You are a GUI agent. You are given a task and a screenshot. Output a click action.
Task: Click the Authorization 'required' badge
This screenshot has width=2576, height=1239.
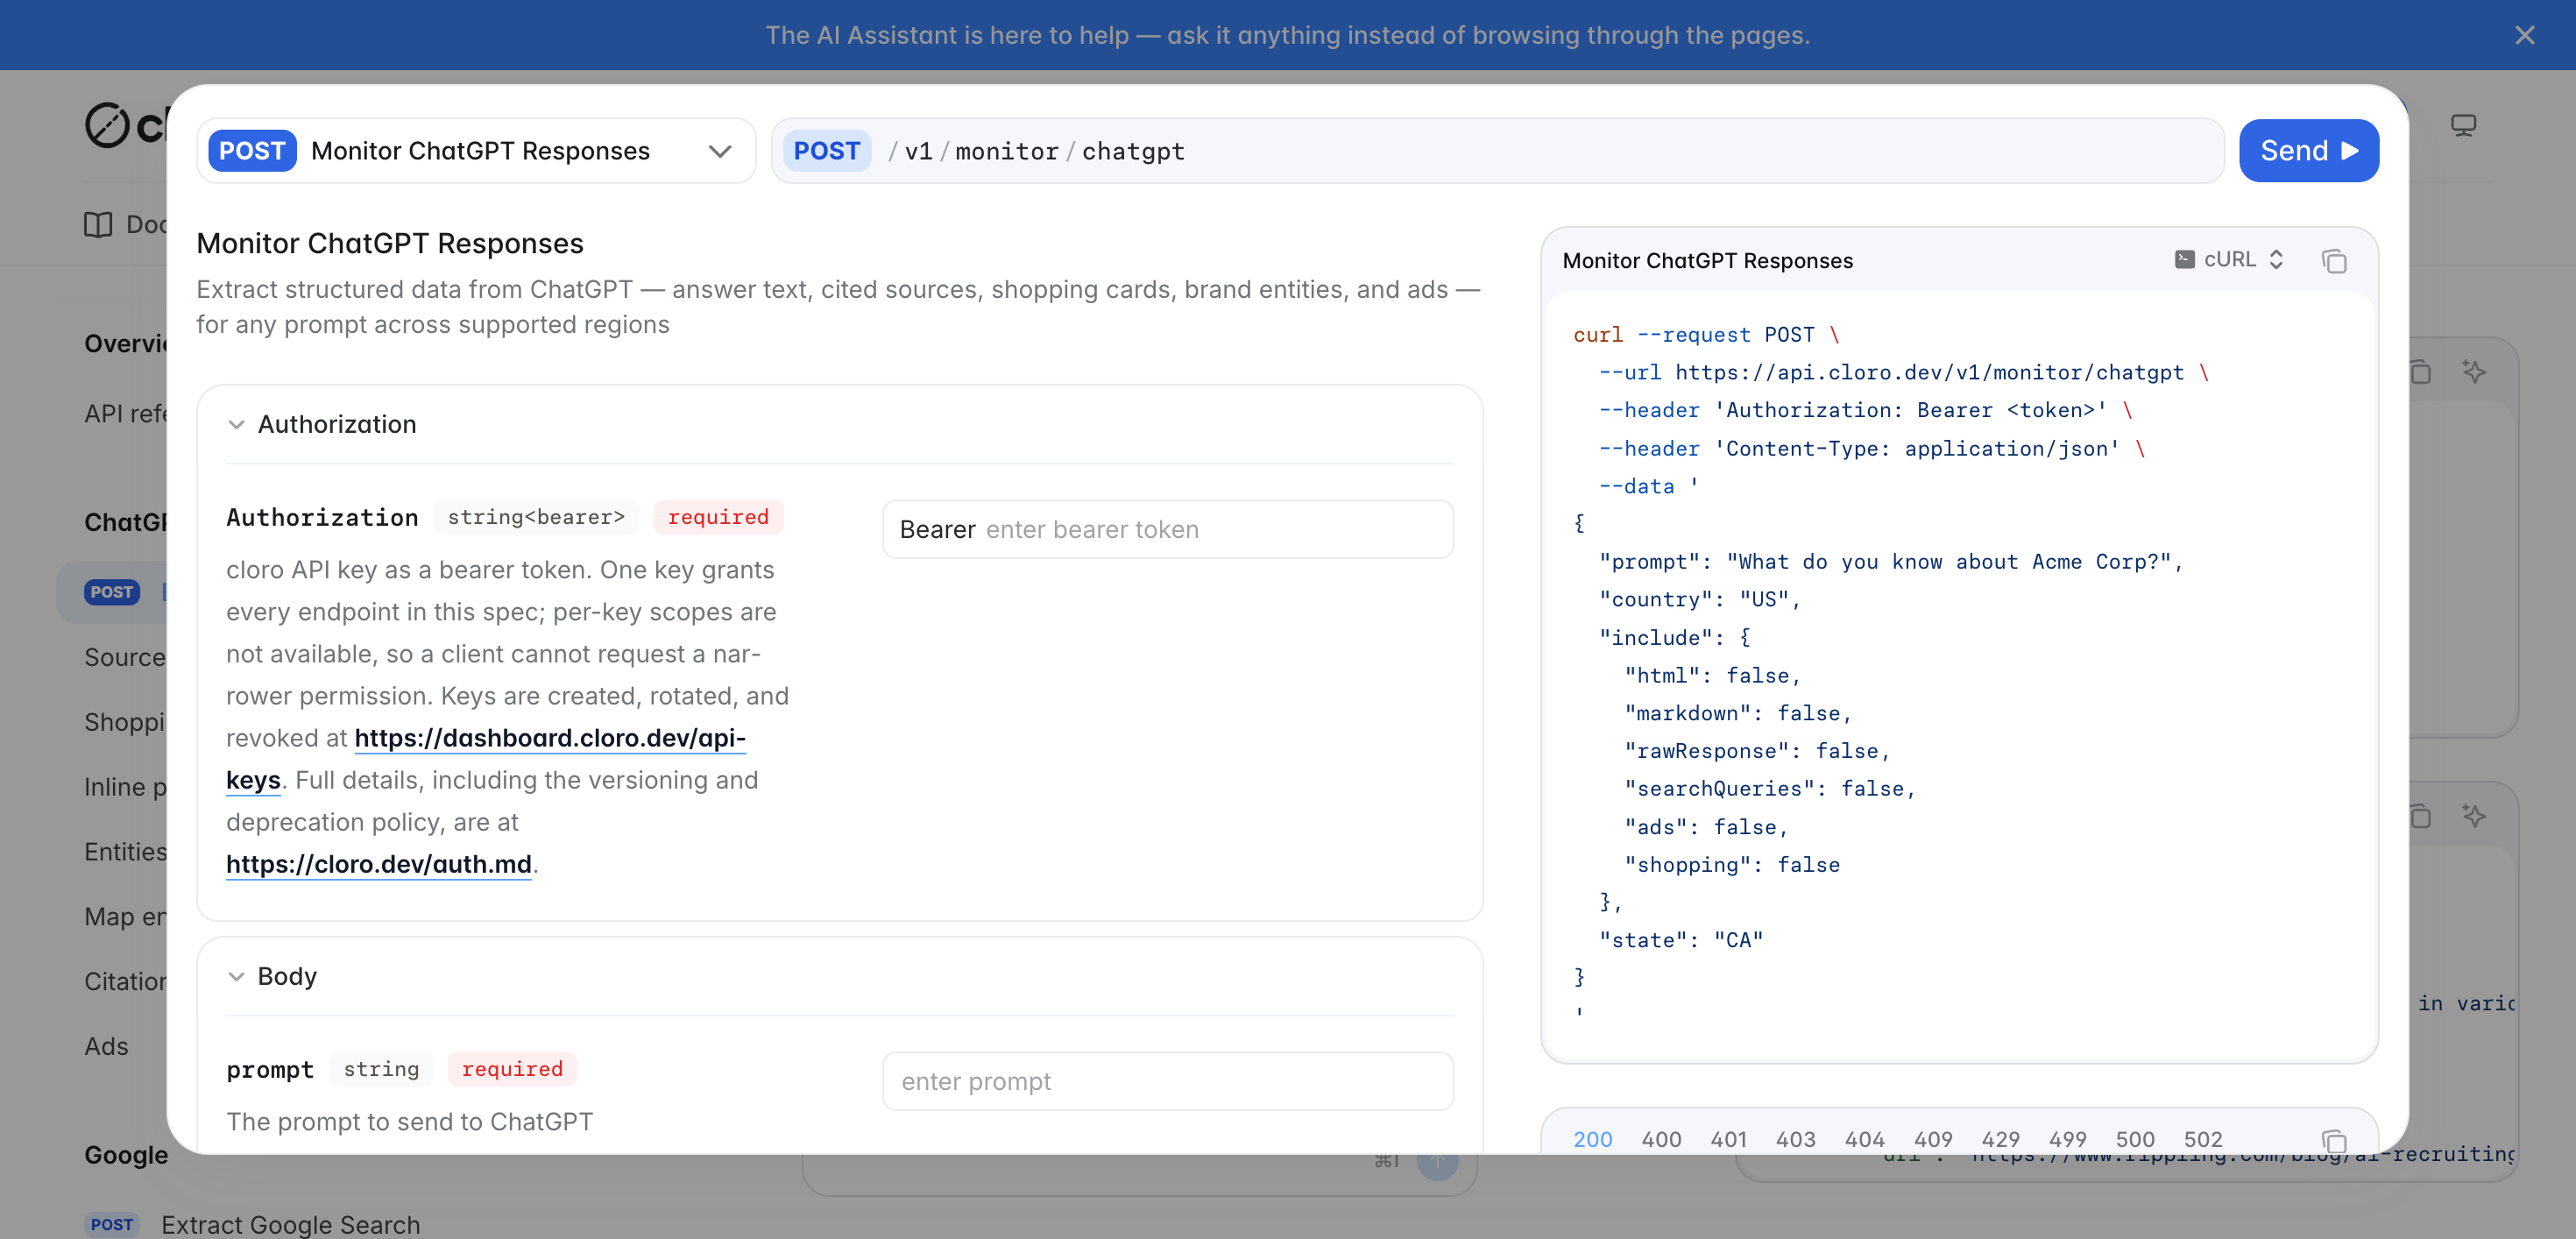tap(718, 517)
